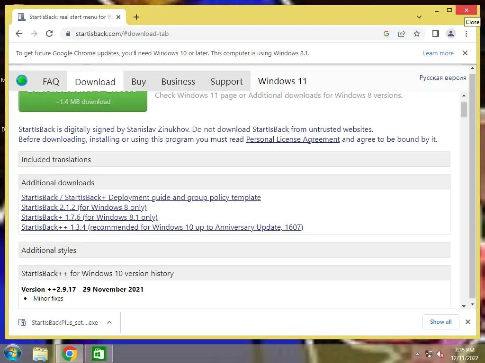Expand options chevron for downloaded exe
The width and height of the screenshot is (485, 363).
pos(109,322)
